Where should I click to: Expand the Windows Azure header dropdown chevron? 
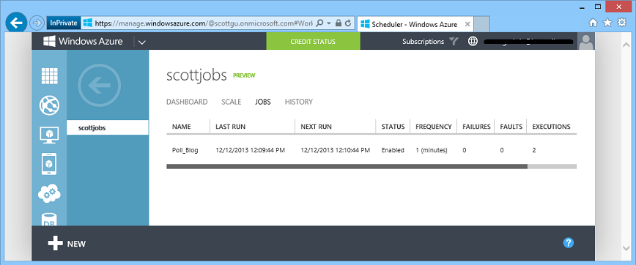(141, 42)
